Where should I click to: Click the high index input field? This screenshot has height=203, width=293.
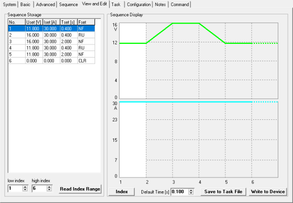[40, 188]
